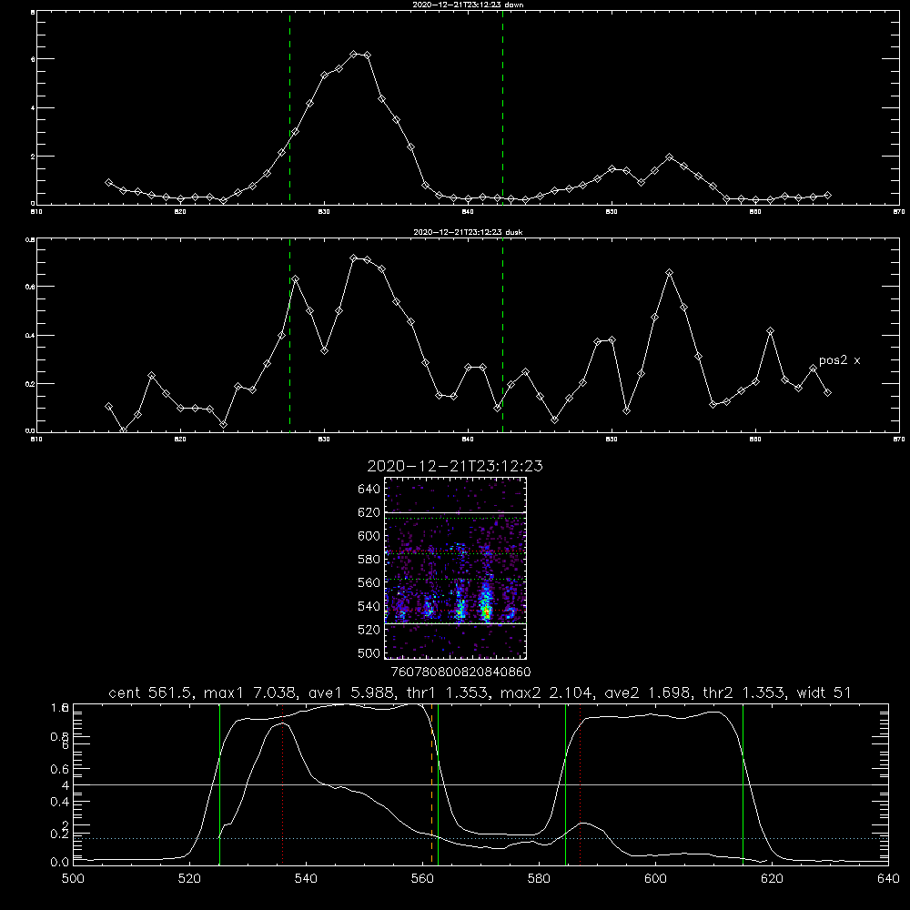Screen dimensions: 910x910
Task: Click the dawn plot y-axis label 4
Action: (x=33, y=108)
